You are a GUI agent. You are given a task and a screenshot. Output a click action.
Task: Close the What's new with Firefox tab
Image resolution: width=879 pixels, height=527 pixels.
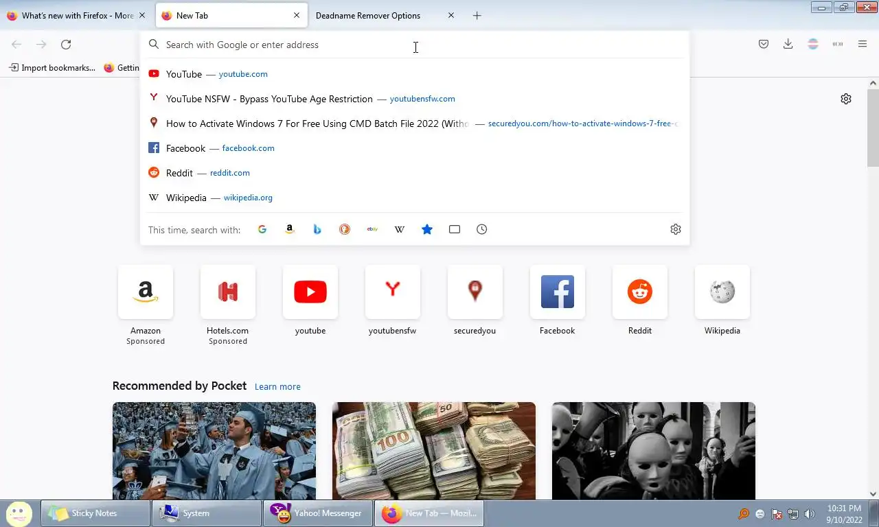(142, 15)
